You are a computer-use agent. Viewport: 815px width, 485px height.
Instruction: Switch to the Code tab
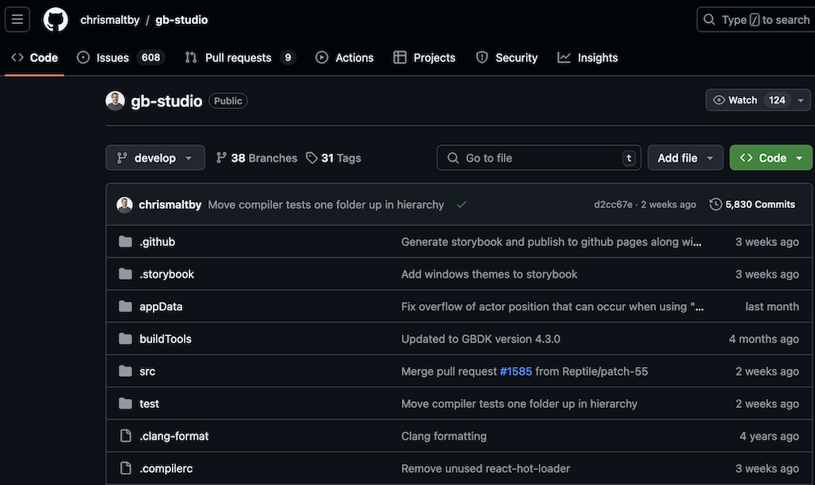34,57
